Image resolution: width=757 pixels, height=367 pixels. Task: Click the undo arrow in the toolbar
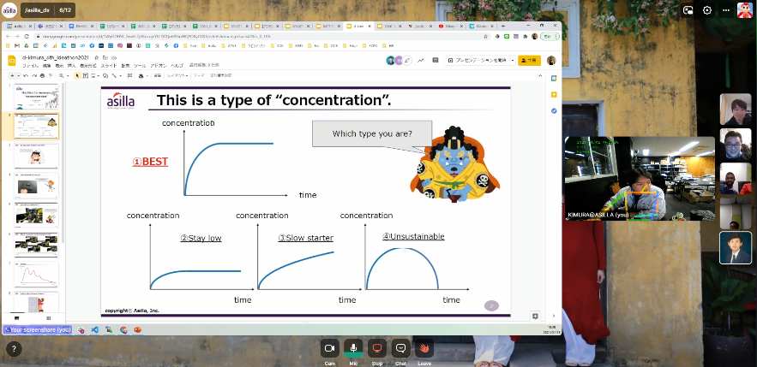click(x=27, y=75)
